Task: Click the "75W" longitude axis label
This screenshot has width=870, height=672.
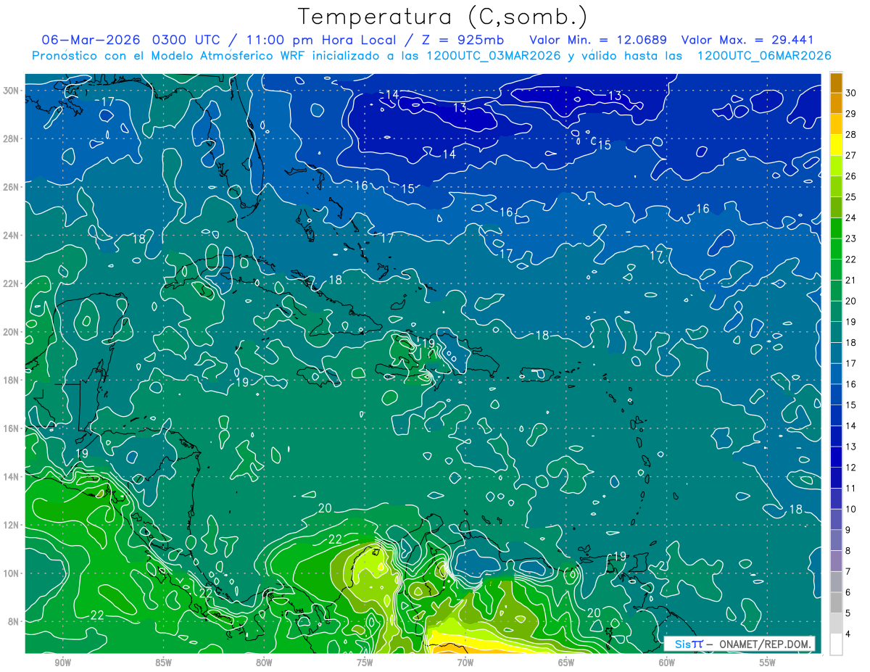Action: point(365,663)
